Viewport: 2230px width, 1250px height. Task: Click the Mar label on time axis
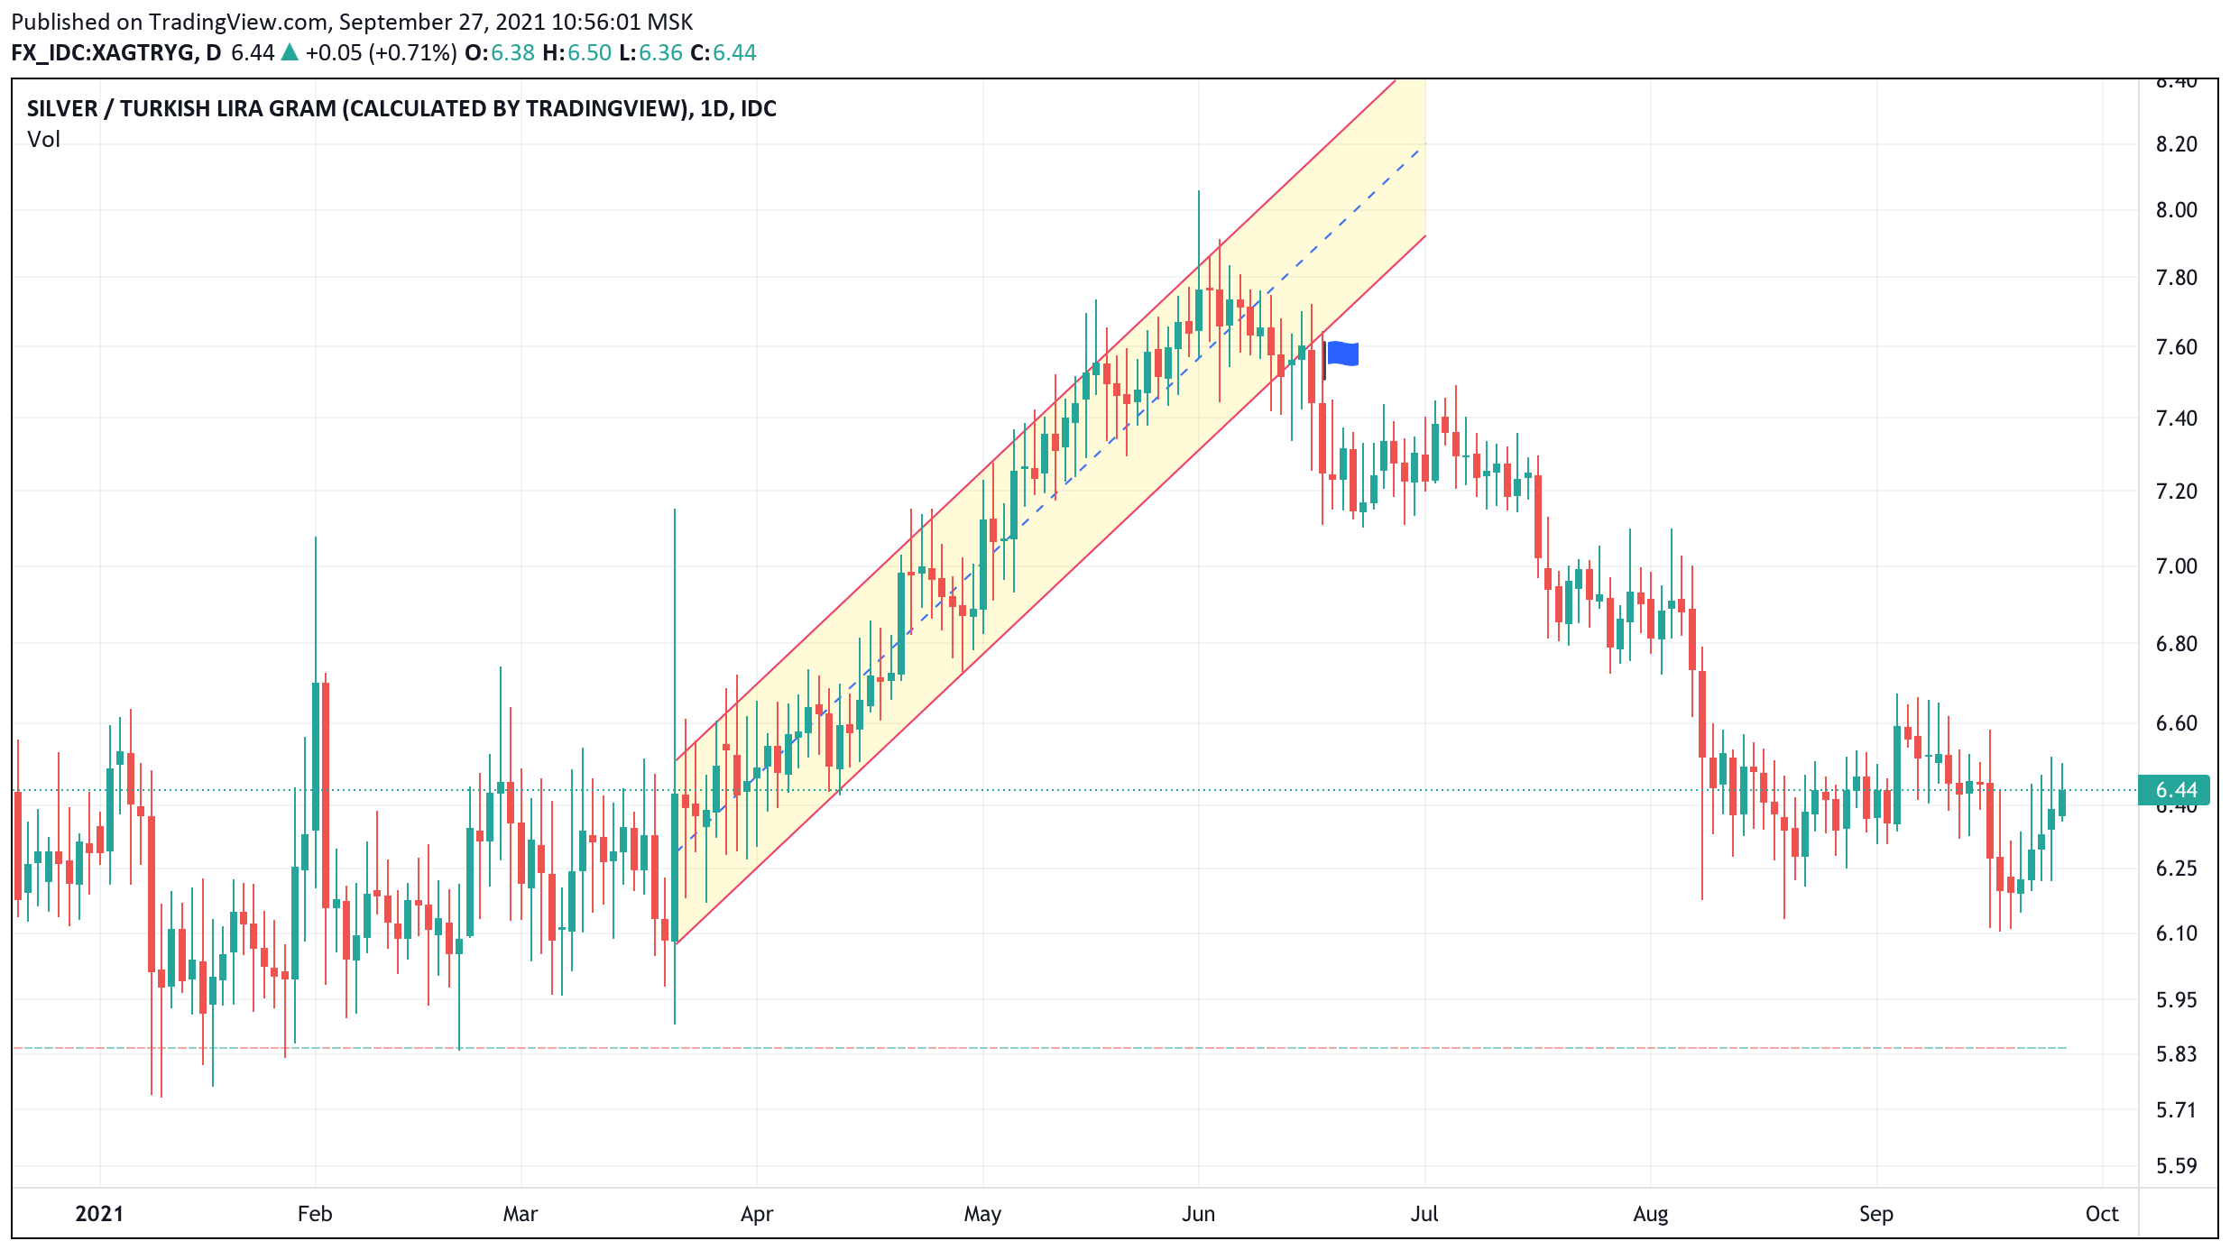[521, 1214]
